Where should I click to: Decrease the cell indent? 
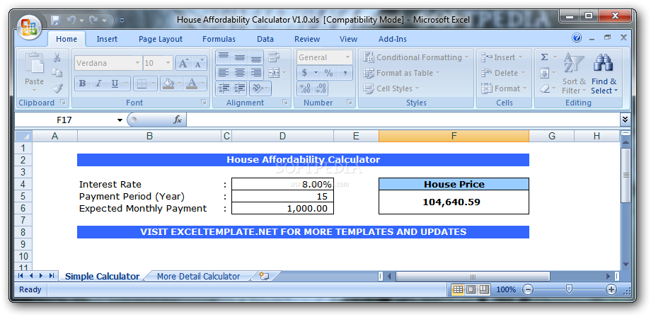[224, 88]
